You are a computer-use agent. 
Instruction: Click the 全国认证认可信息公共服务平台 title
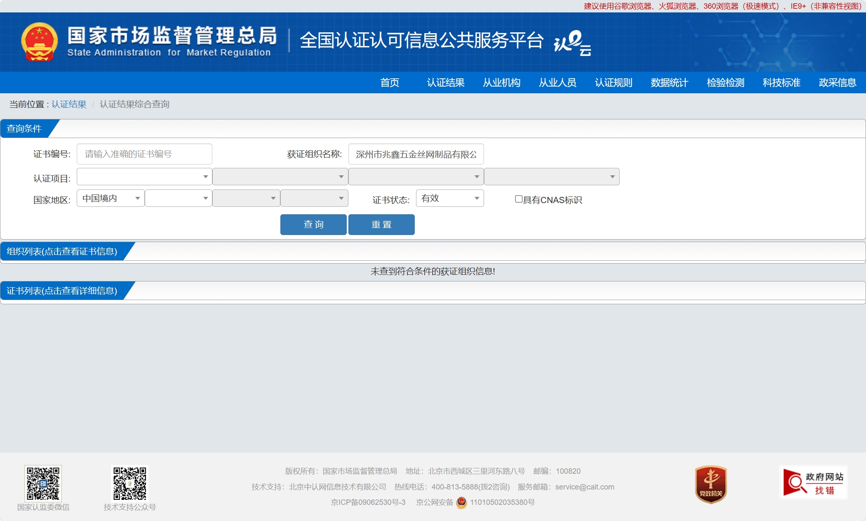421,40
